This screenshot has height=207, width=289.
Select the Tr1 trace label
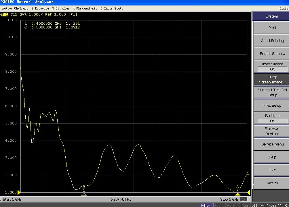tap(5, 14)
